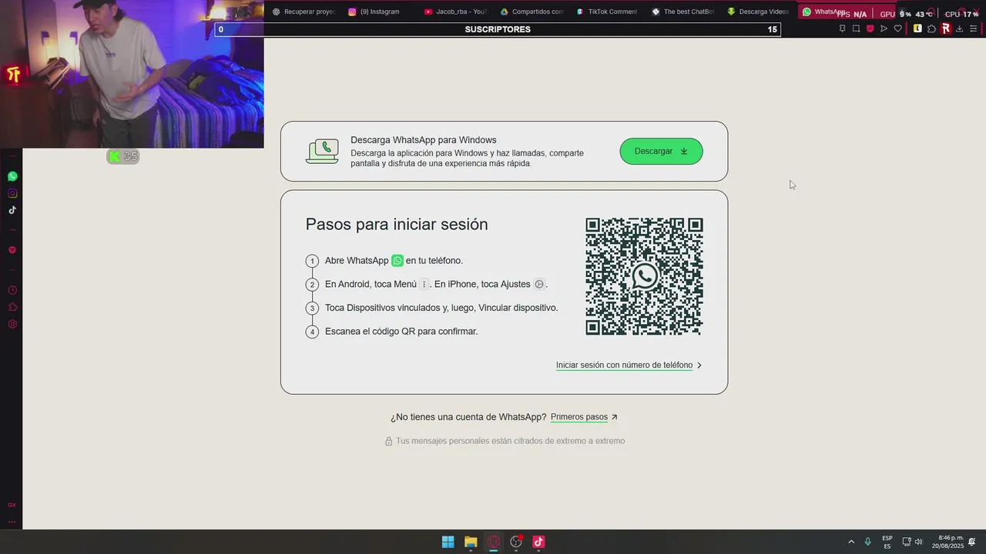
Task: Click the heart bookmark icon
Action: click(x=897, y=28)
